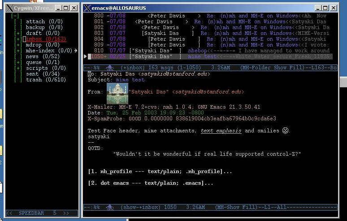
Task: Open the mdrop (0/0) folder
Action: click(x=43, y=45)
